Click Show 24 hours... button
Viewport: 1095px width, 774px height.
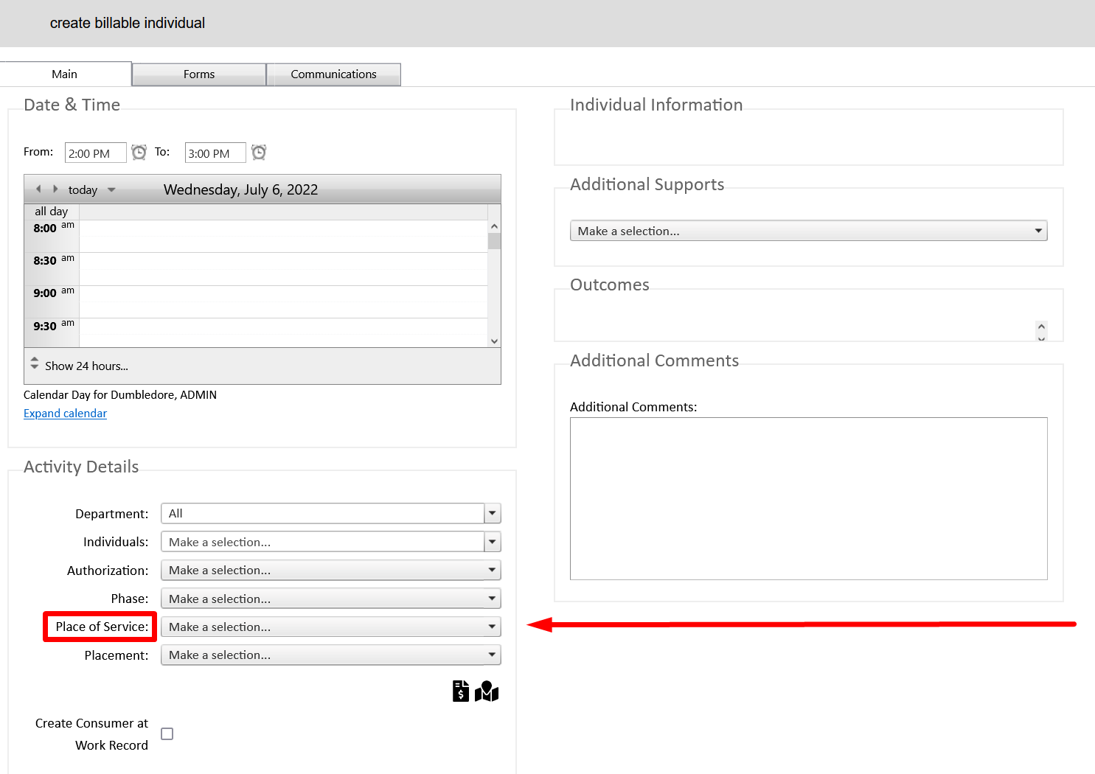click(86, 366)
